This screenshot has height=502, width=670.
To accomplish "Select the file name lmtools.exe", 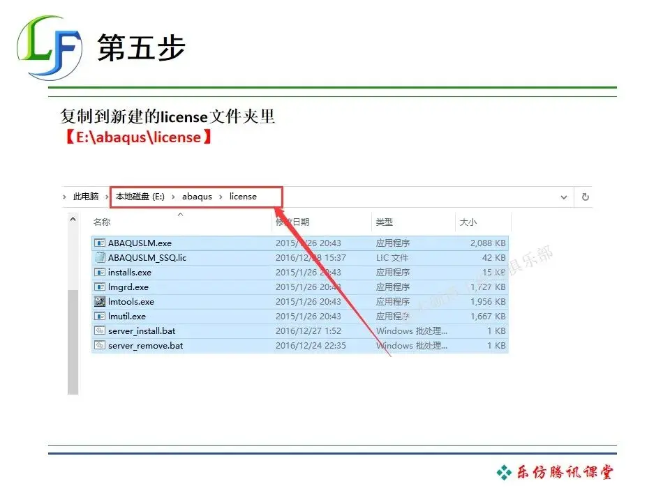I will 131,301.
